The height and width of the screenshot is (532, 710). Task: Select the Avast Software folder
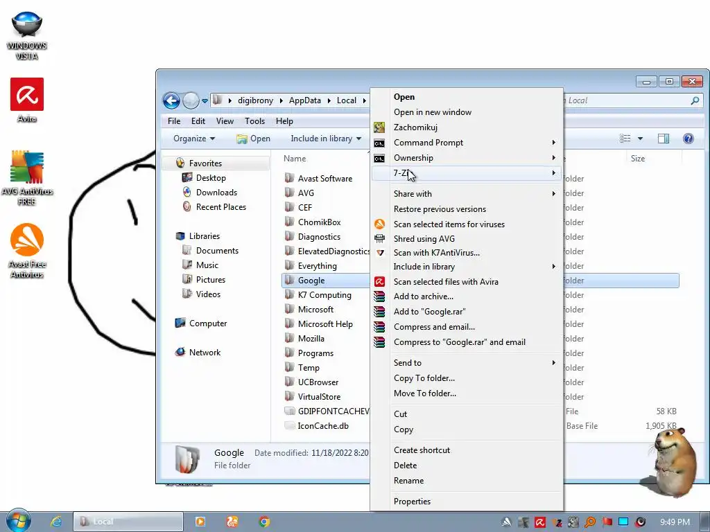pos(318,178)
